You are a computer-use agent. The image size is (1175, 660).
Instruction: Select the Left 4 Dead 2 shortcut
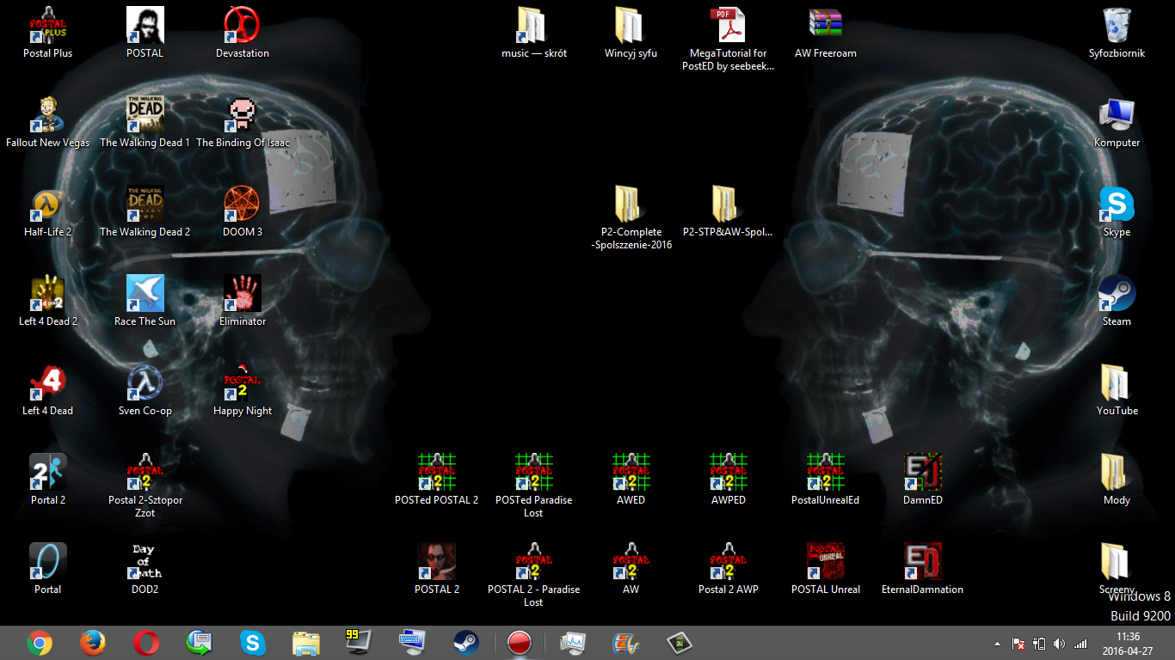click(48, 301)
